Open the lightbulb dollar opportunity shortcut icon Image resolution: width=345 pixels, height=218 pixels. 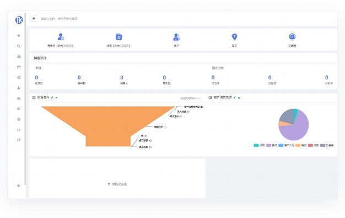(x=234, y=37)
